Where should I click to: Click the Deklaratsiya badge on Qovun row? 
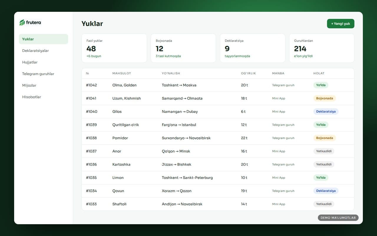point(326,191)
